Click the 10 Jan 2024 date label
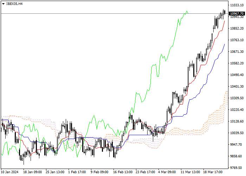The height and width of the screenshot is (176, 246). pos(10,172)
